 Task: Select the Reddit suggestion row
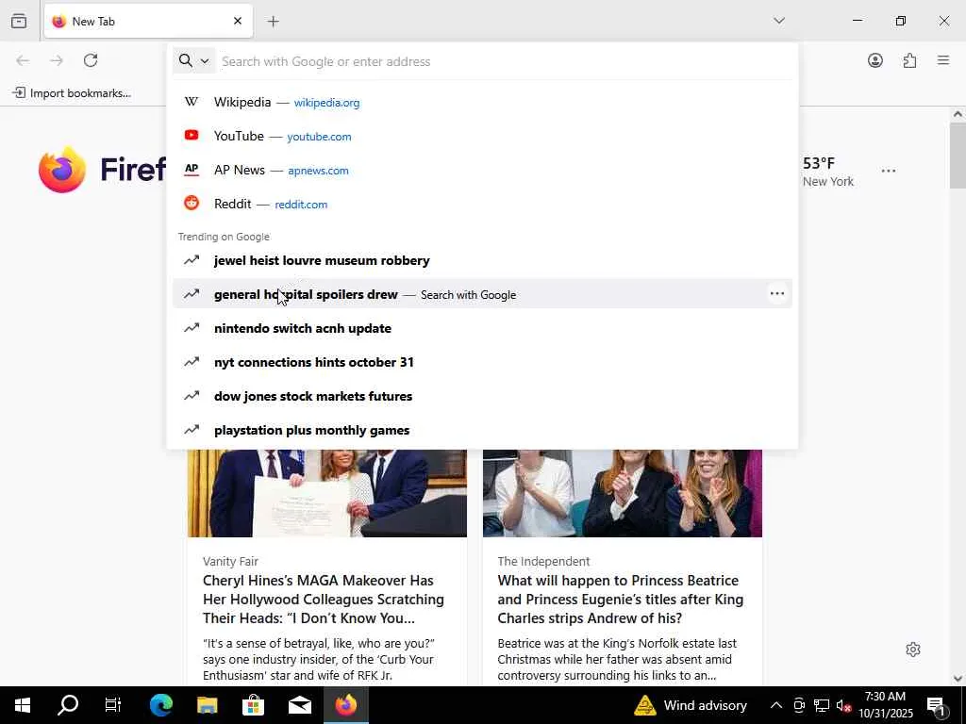point(482,204)
